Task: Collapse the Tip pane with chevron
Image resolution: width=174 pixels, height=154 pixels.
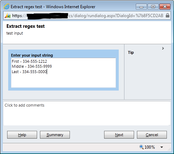Action: tap(163, 48)
